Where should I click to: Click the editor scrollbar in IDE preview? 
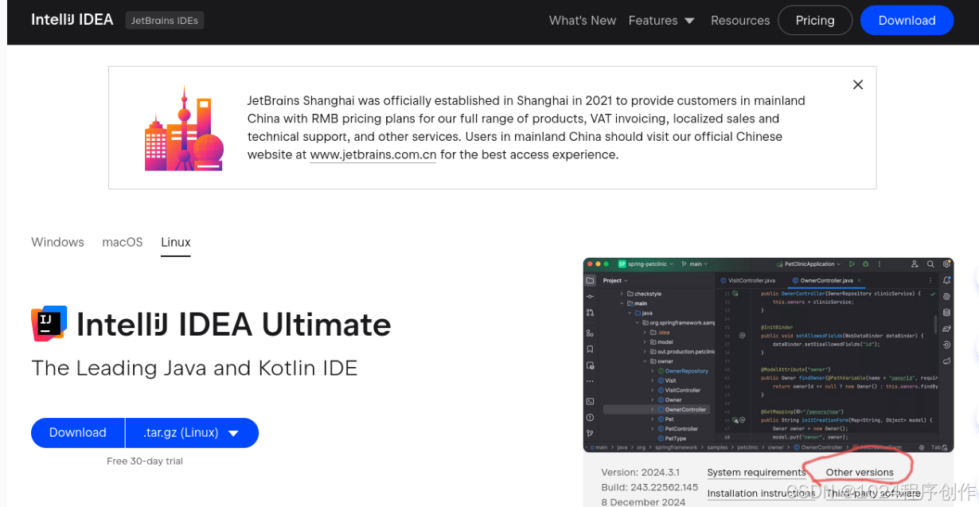point(935,324)
